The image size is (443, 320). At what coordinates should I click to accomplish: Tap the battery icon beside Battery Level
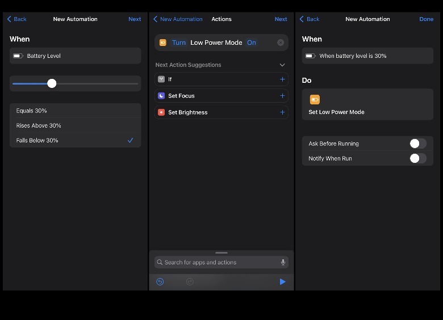[18, 56]
